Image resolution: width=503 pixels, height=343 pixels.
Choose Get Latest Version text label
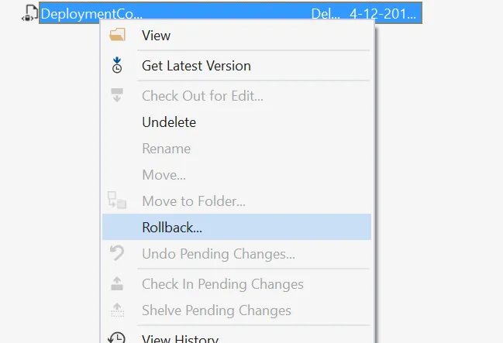196,66
